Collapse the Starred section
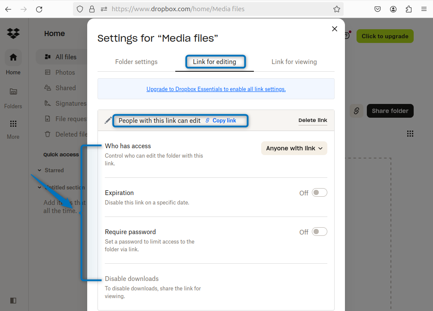 39,171
